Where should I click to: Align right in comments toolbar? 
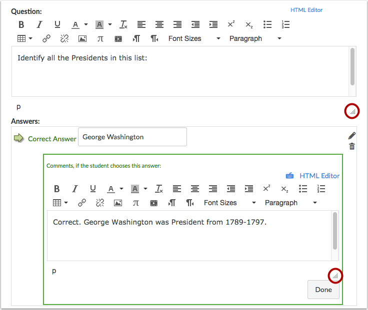point(213,189)
